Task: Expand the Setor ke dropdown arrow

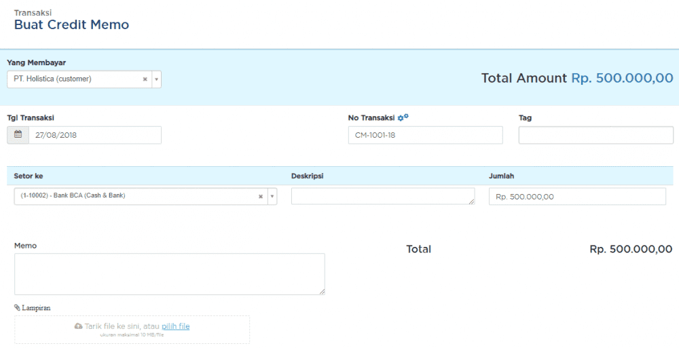Action: pos(272,197)
